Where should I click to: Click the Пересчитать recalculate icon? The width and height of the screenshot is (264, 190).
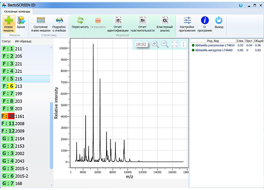pos(80,22)
